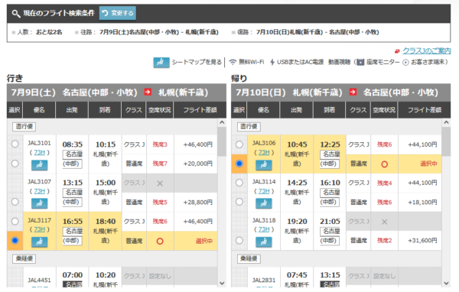Viewport: 459px width, 292px height.
Task: Click the search magnifier icon in header
Action: [16, 14]
